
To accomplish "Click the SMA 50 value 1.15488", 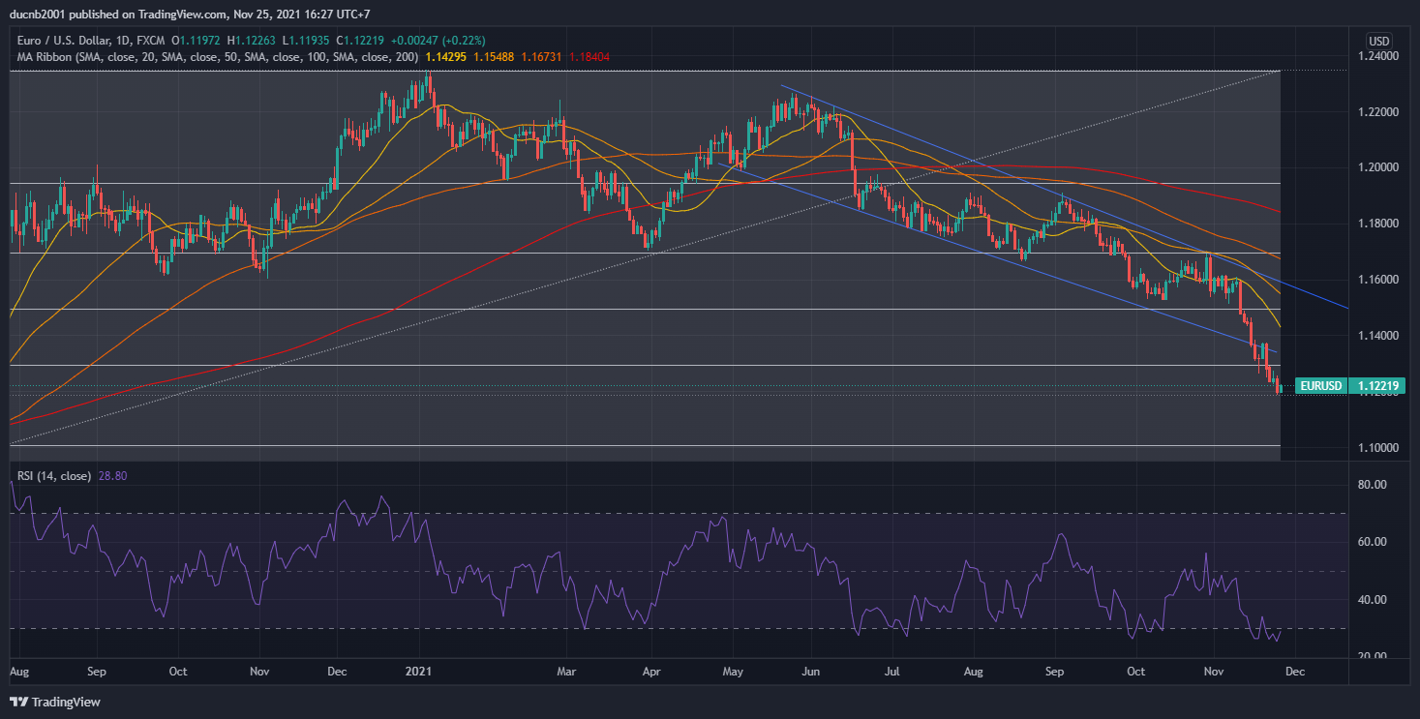I will tap(493, 57).
